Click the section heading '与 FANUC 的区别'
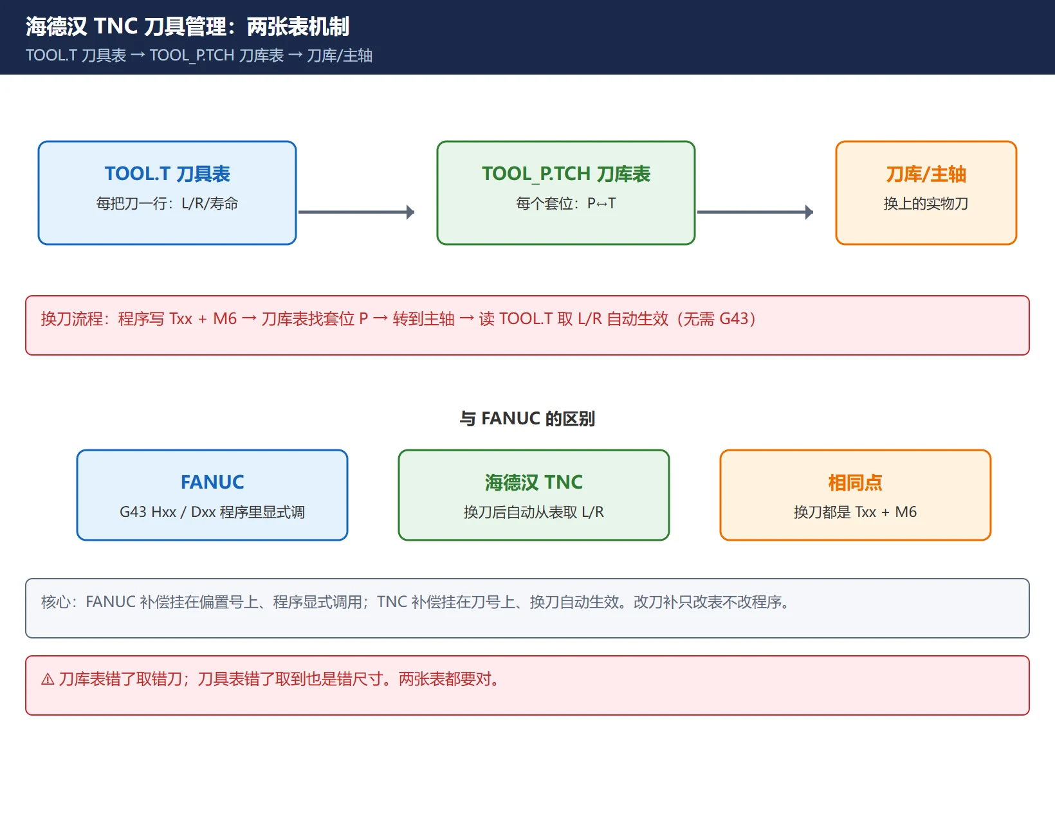Viewport: 1055px width, 823px height. pos(527,419)
